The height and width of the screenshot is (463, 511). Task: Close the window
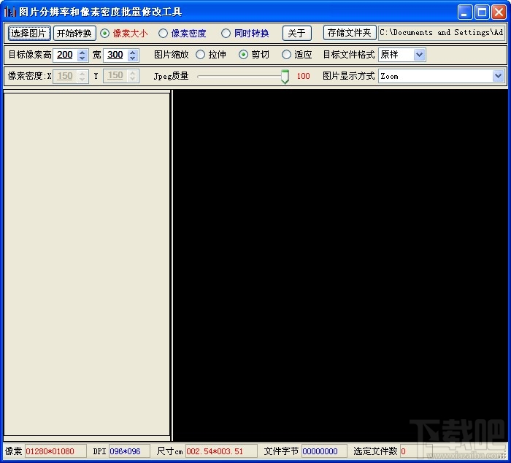pos(499,12)
